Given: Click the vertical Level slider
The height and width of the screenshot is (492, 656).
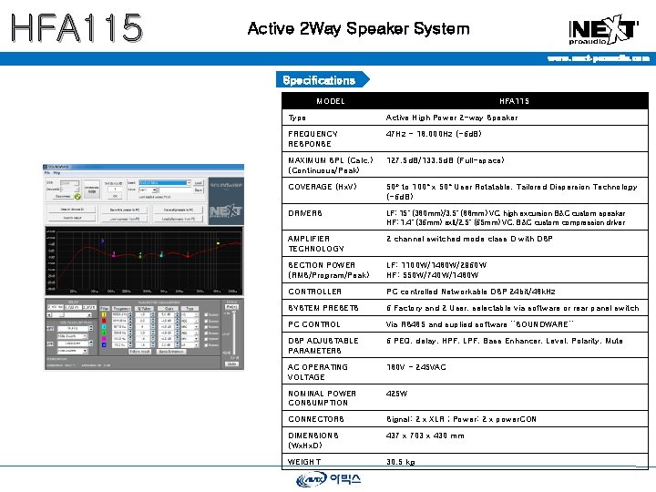Looking at the screenshot, I should 234,333.
